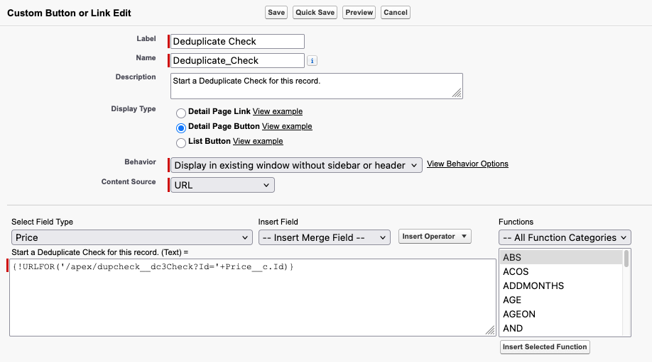Open the Behavior dropdown

296,165
